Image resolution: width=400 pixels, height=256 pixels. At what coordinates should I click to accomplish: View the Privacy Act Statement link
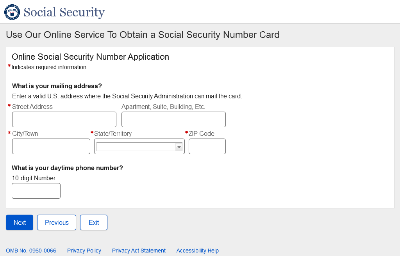[139, 251]
